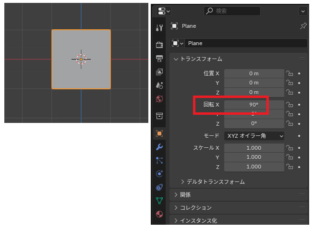
Task: Select the Object properties tab
Action: tap(159, 133)
